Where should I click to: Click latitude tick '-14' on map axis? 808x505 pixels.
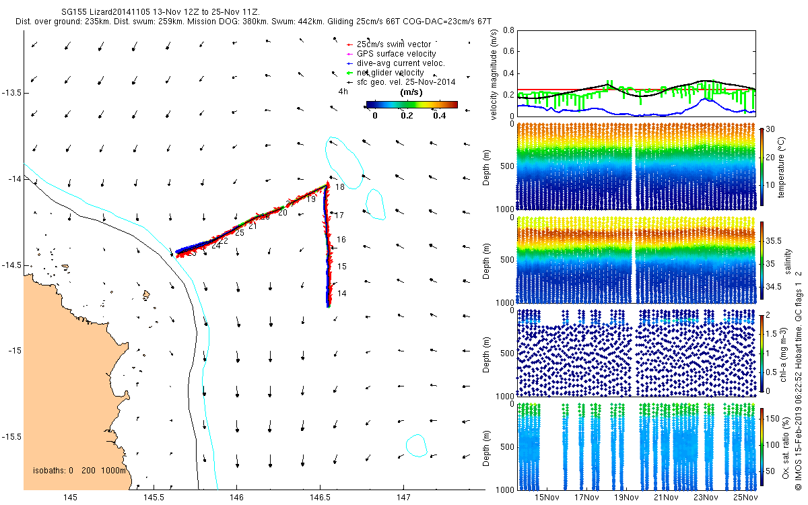pos(13,178)
